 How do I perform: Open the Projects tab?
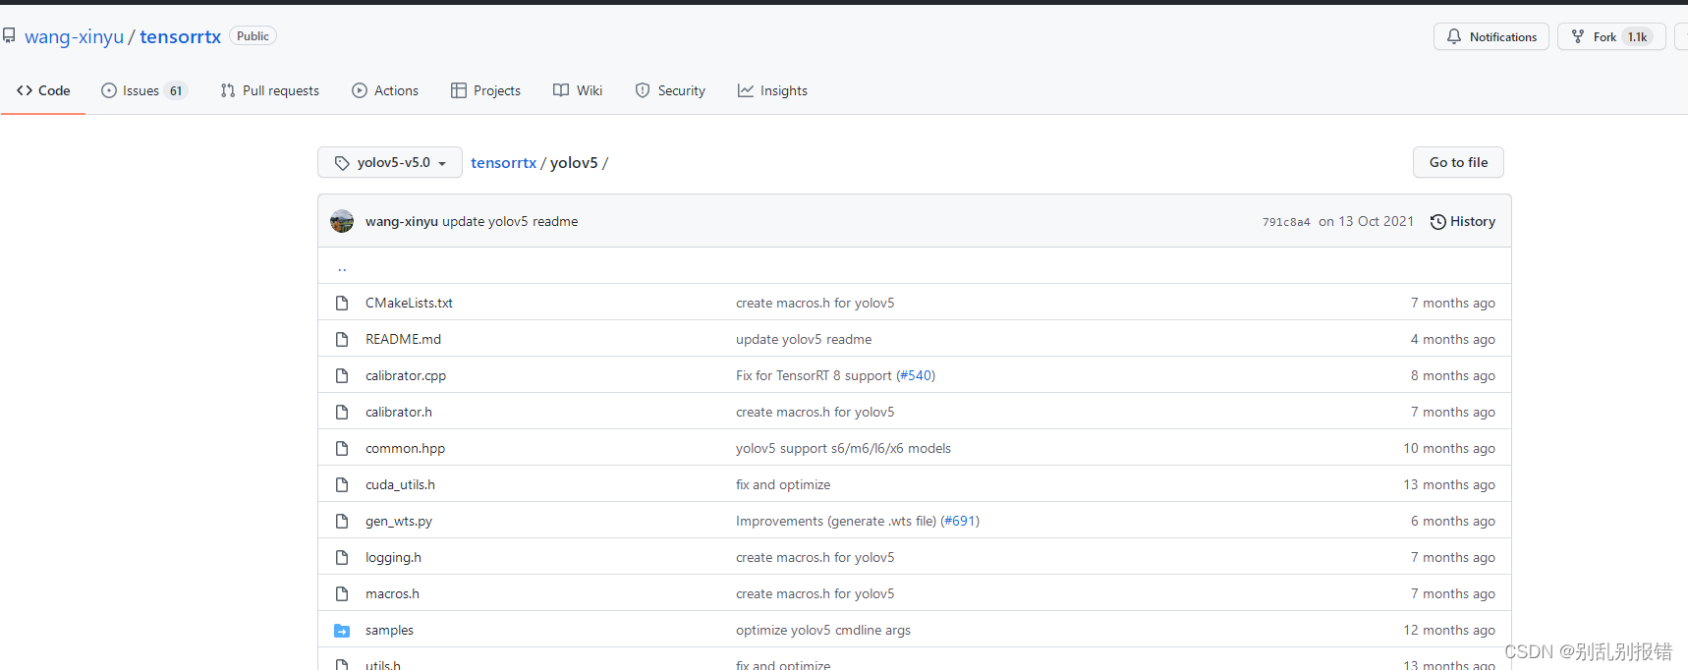(485, 90)
